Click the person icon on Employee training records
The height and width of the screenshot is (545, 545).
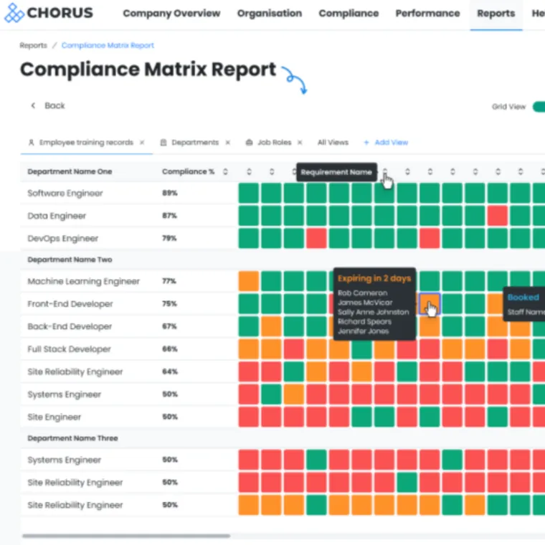click(31, 143)
